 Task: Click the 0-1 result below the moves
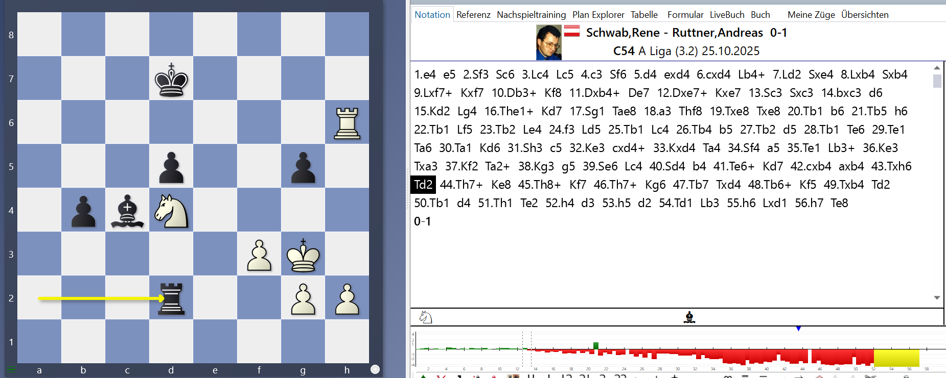coord(422,221)
